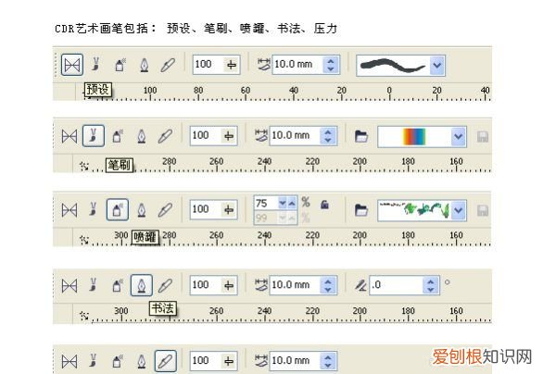
Task: Select the highlighted Preset mode icon above 预设 tooltip
Action: 72,65
